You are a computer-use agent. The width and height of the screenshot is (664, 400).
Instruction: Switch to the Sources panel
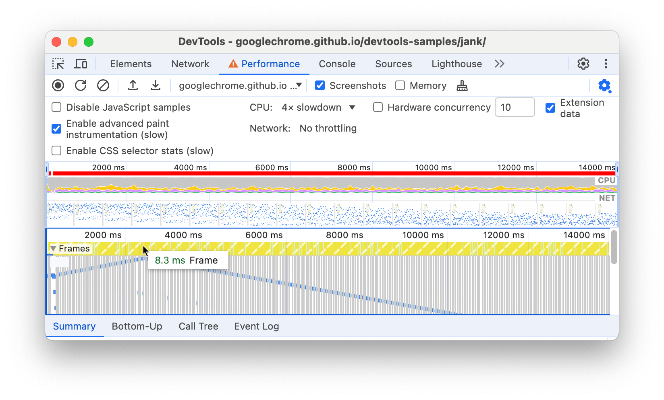[x=393, y=64]
